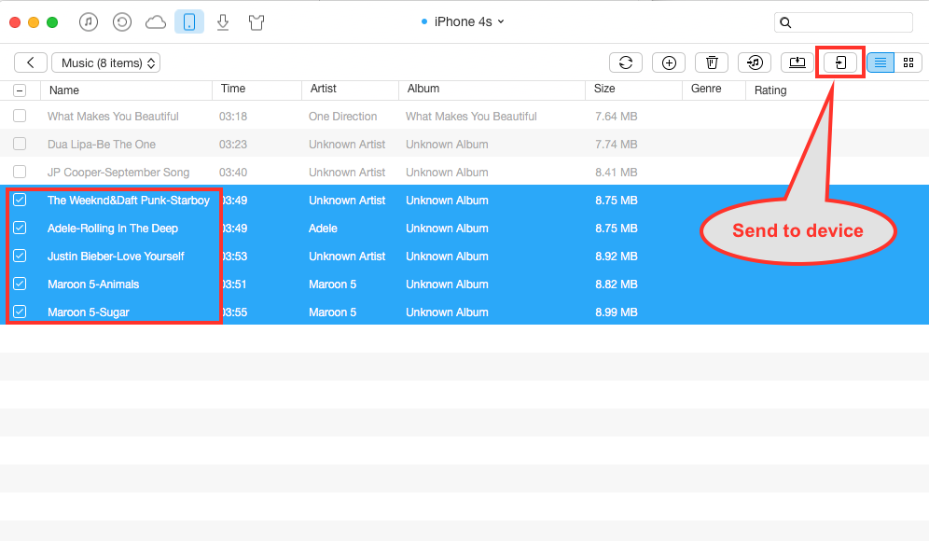Click the search magnifier icon

point(785,22)
